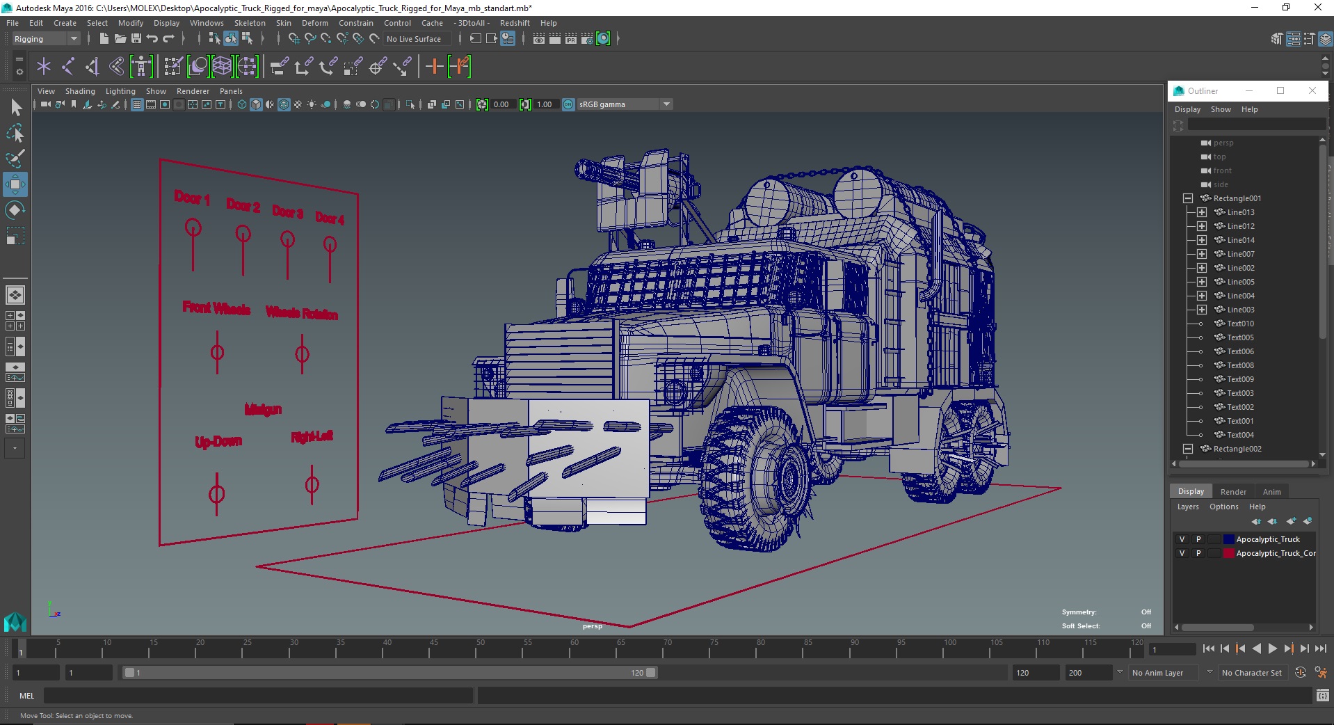Activate the Select tool arrow in toolbox
The height and width of the screenshot is (725, 1334).
coord(16,107)
